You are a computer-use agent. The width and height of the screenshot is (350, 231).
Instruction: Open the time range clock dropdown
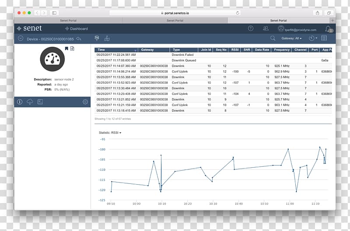(x=313, y=38)
